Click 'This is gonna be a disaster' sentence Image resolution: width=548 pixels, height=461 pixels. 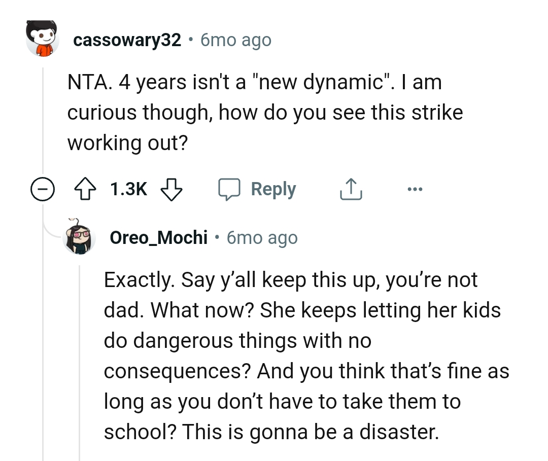(x=310, y=431)
